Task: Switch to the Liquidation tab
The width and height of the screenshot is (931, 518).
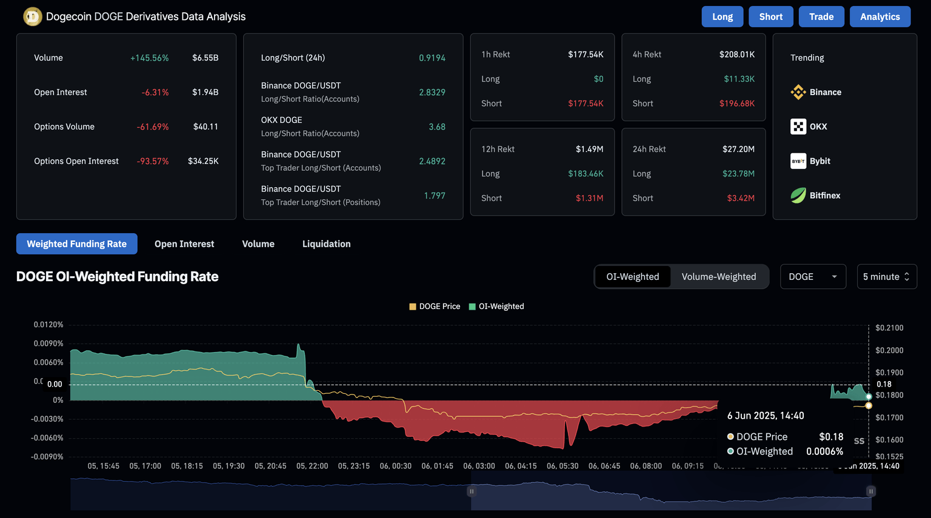Action: (326, 244)
